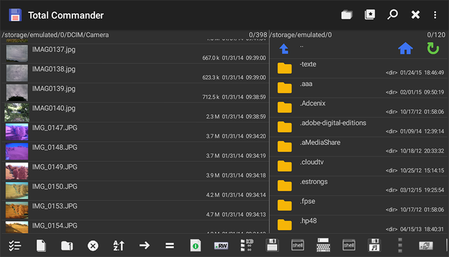This screenshot has height=257, width=449.
Task: Tap the select/checklist icon in bottom toolbar
Action: [15, 246]
